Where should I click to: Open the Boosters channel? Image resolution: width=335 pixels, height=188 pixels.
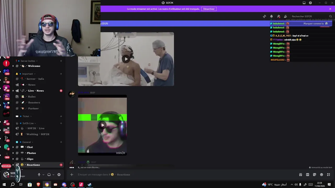pos(39,103)
